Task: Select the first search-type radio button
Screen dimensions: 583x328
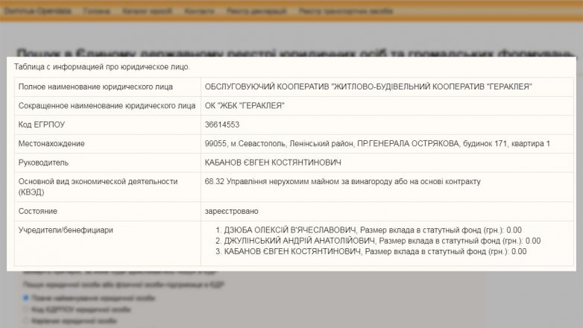Action: point(27,297)
